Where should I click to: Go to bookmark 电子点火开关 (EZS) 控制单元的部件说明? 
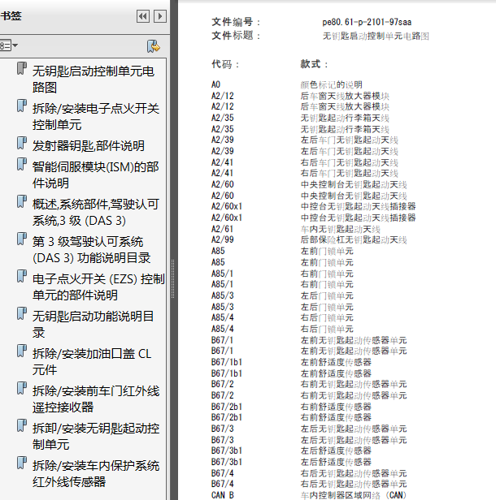click(x=98, y=287)
